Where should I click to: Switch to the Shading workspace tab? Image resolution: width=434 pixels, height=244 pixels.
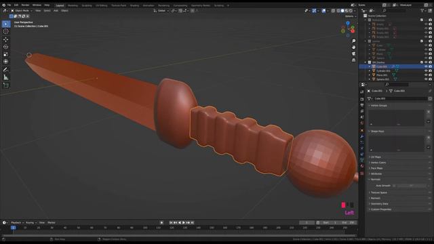[x=134, y=5]
